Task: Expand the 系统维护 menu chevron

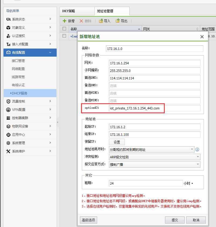Action: [x=50, y=151]
